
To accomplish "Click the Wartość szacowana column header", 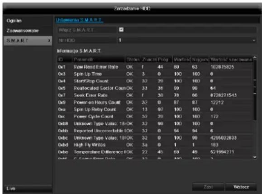I will (x=231, y=59).
